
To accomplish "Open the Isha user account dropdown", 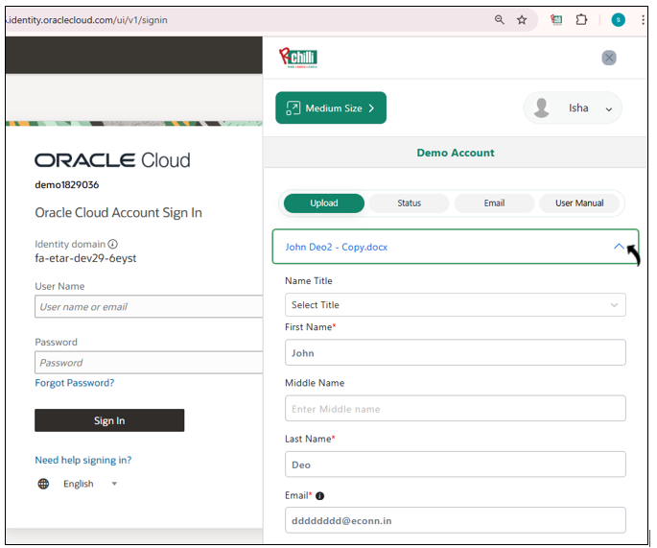I will tap(573, 108).
